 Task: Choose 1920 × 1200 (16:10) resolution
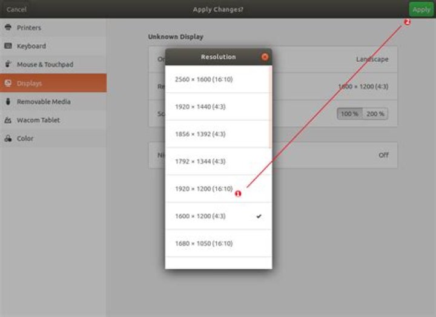[x=218, y=189]
